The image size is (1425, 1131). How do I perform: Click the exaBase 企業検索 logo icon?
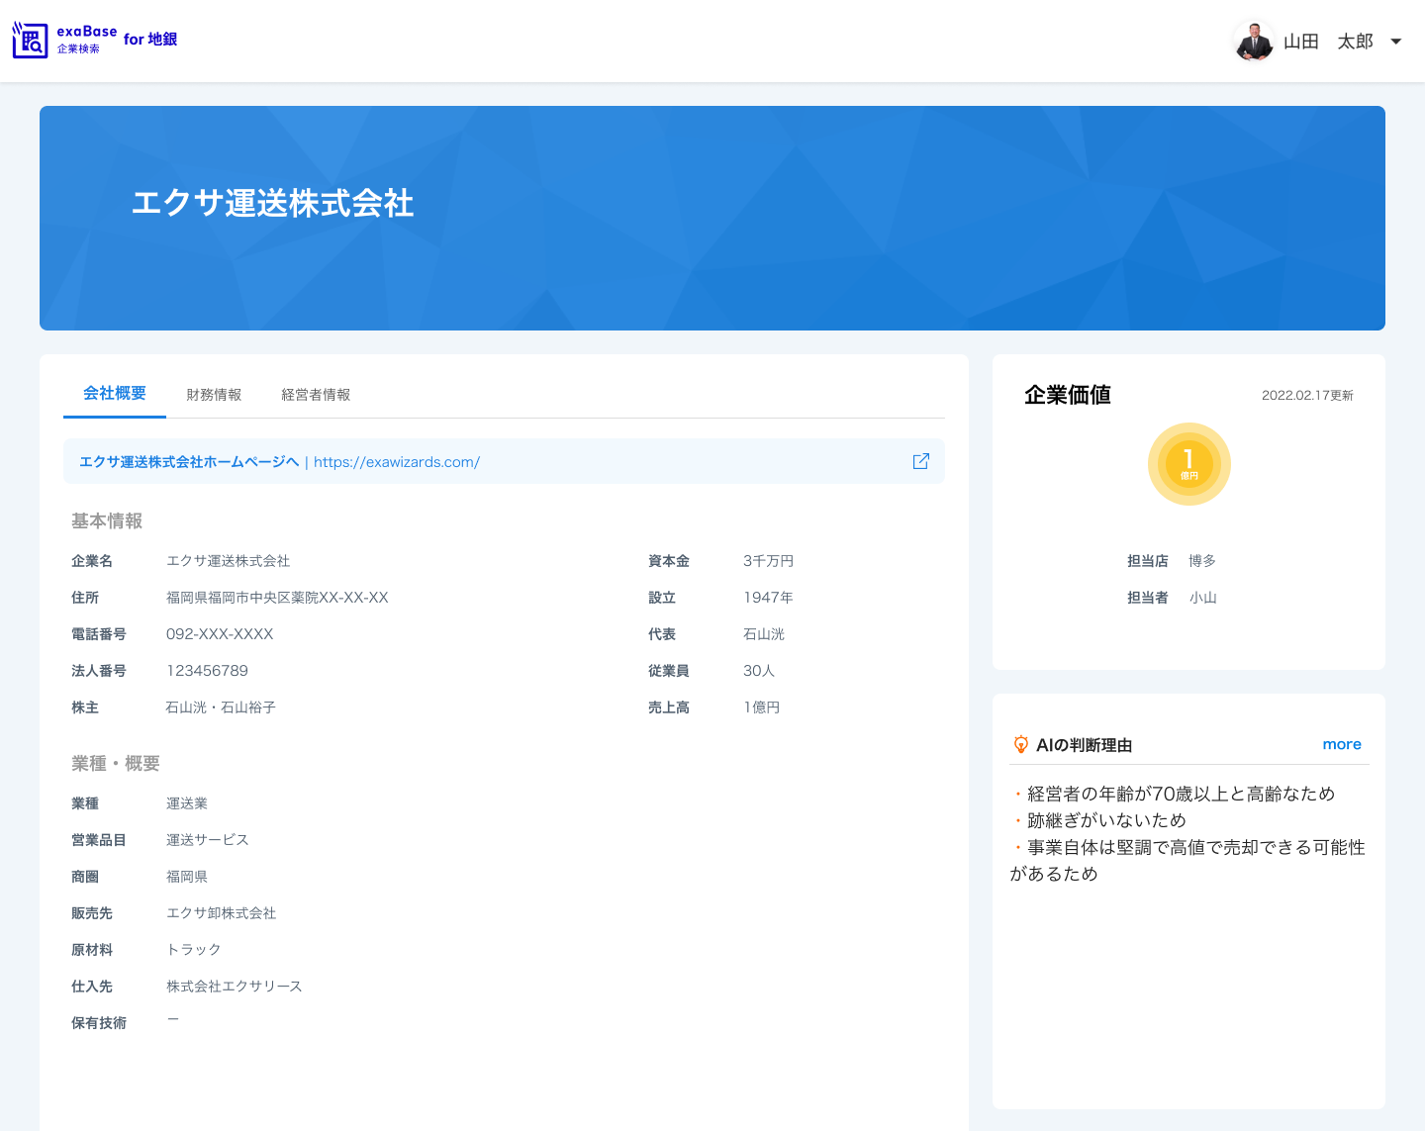click(30, 40)
